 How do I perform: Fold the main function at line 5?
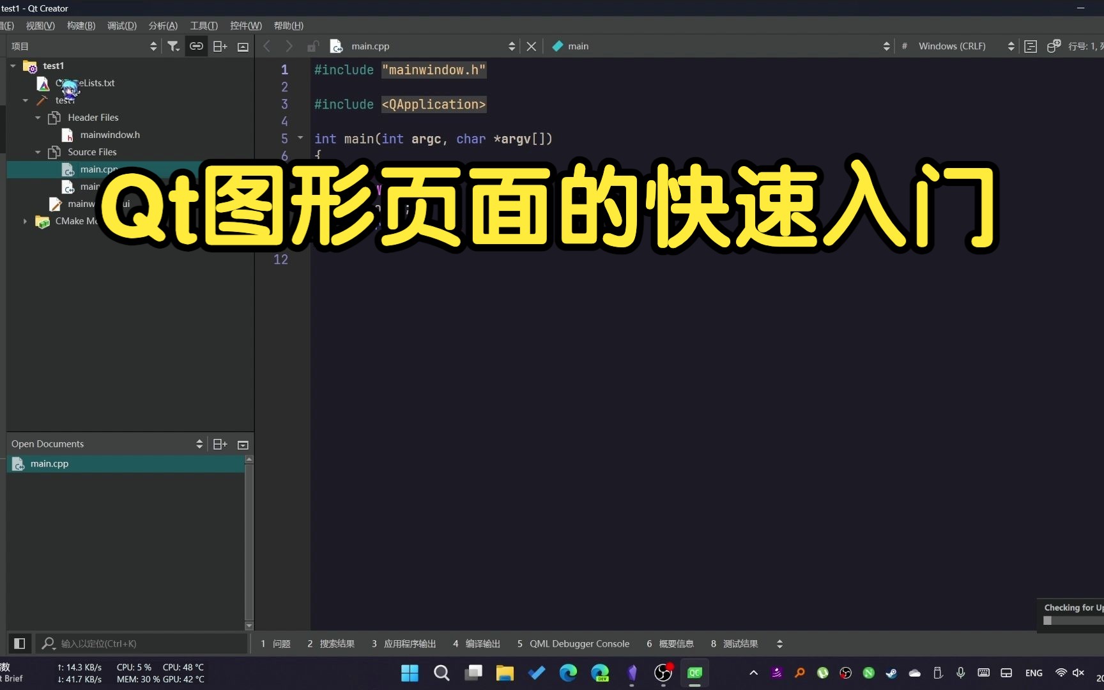(x=300, y=138)
